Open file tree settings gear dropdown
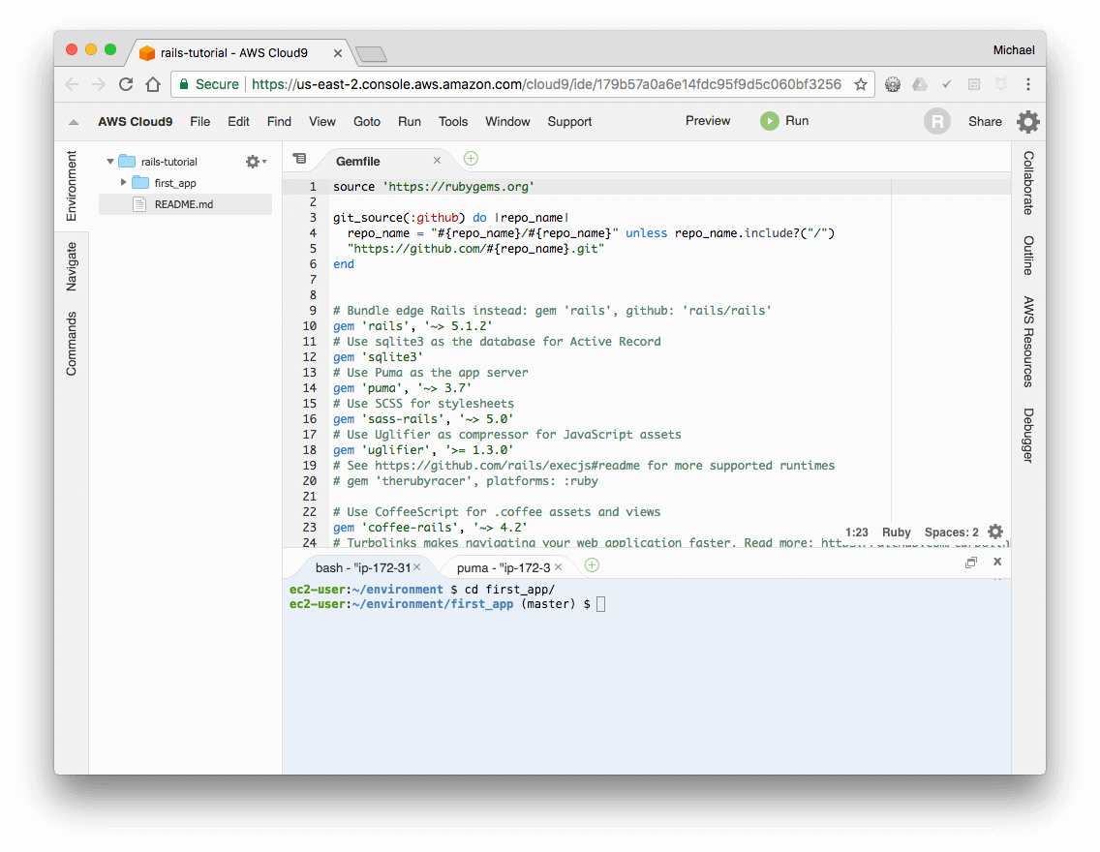Viewport: 1100px width, 852px height. click(256, 162)
